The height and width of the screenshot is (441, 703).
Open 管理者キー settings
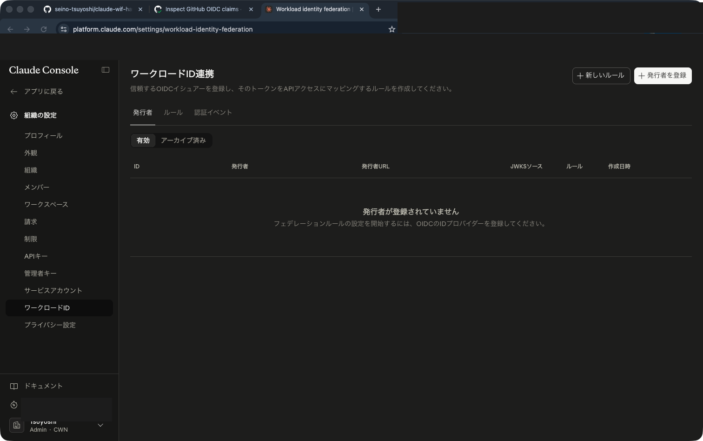(x=40, y=274)
